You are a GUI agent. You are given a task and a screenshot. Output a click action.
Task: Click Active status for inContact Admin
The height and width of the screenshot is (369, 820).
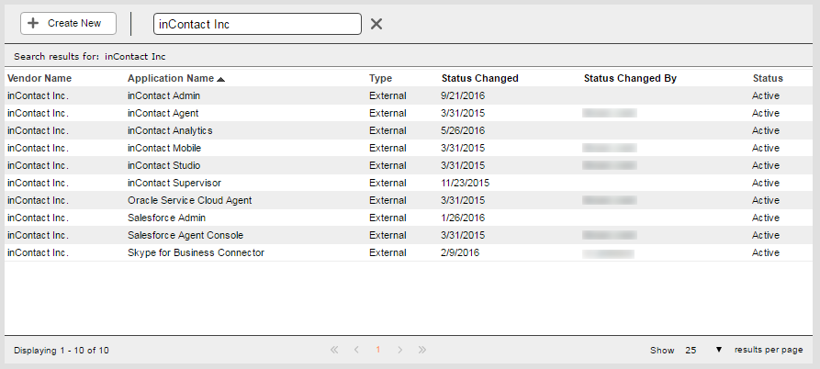tap(766, 95)
